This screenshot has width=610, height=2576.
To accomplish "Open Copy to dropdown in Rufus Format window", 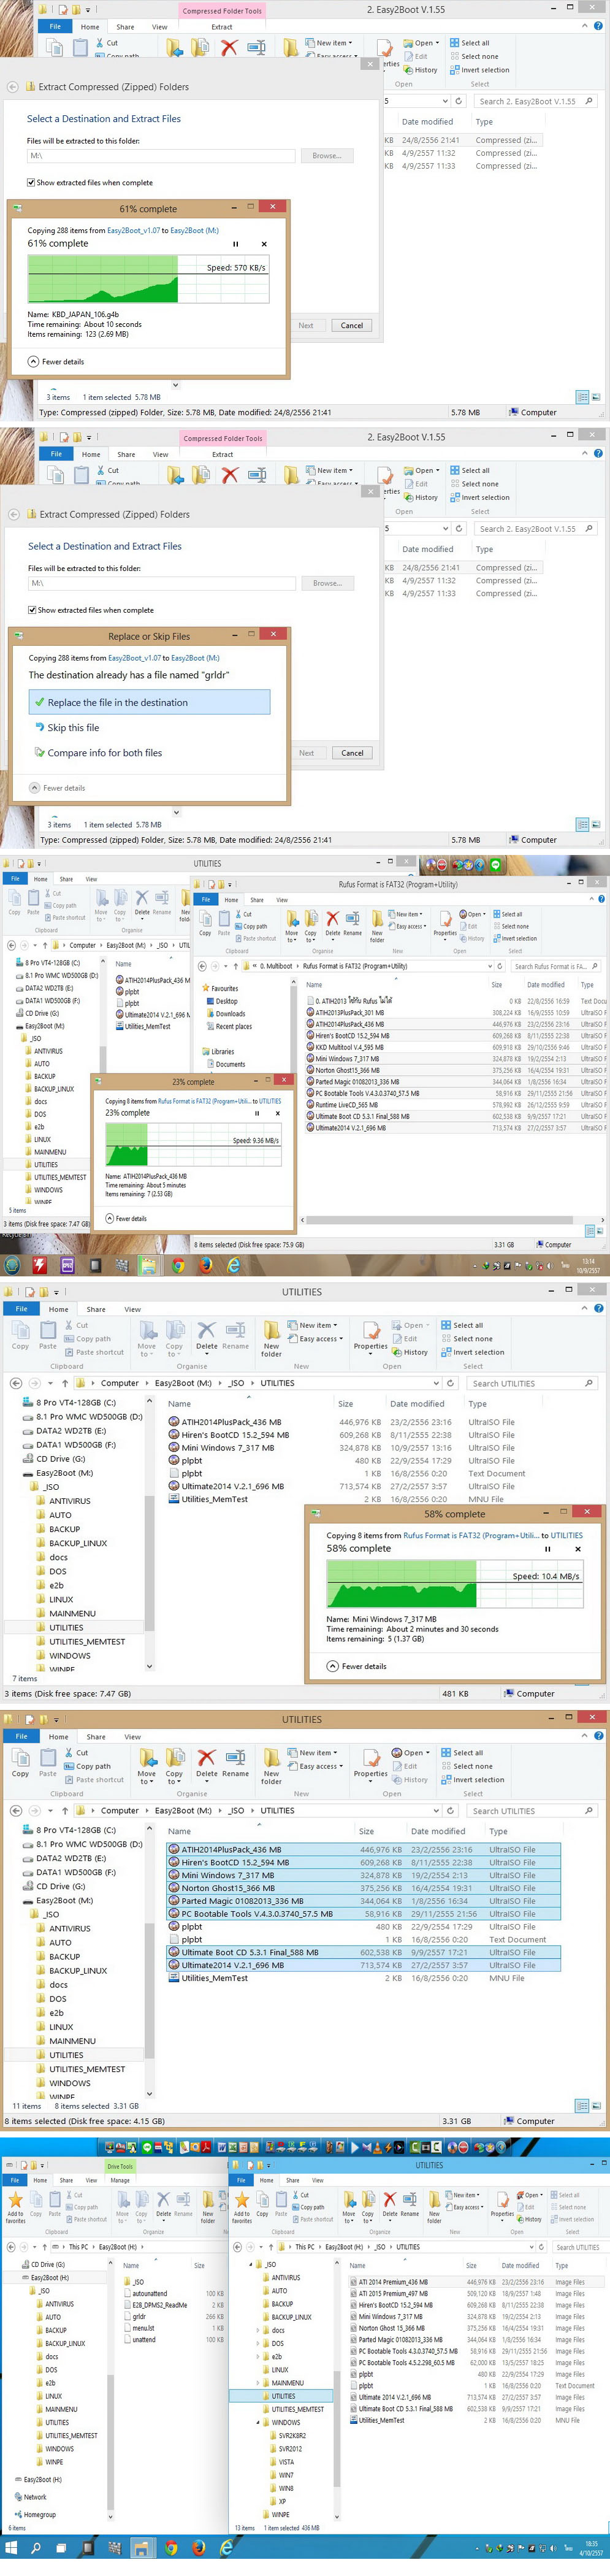I will (x=311, y=924).
